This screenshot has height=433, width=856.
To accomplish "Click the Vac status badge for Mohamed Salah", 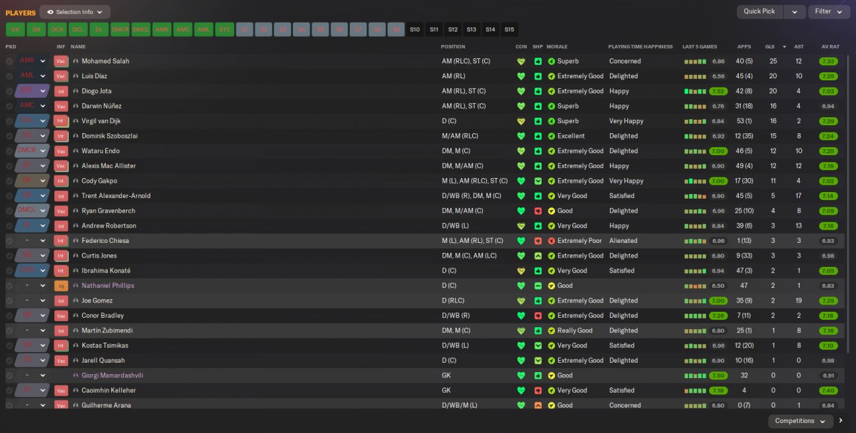I will coord(61,61).
